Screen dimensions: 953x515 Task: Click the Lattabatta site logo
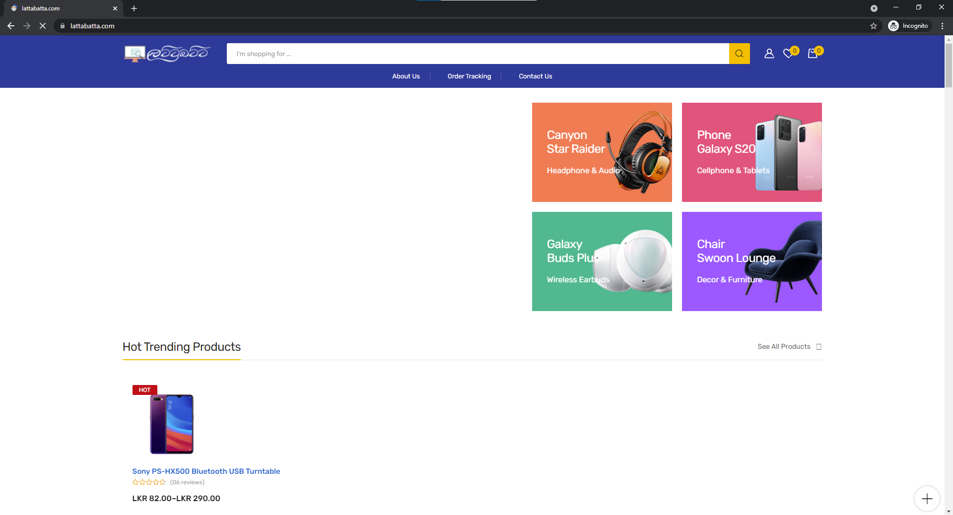pos(167,53)
